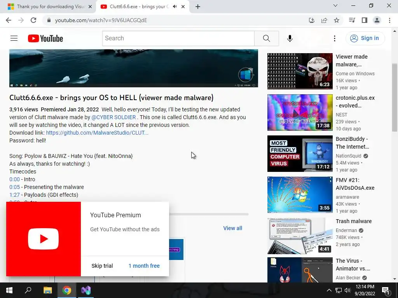
Task: Click the browser forward arrow
Action: pyautogui.click(x=21, y=20)
